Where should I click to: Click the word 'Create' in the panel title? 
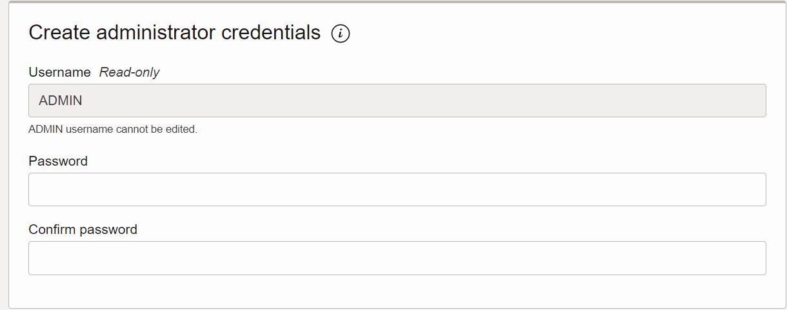coord(59,32)
